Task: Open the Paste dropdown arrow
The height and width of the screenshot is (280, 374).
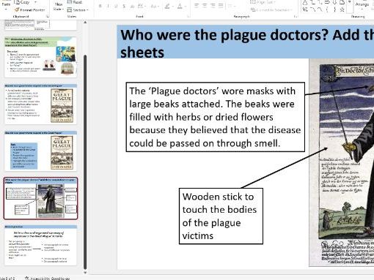Action: 6,10
